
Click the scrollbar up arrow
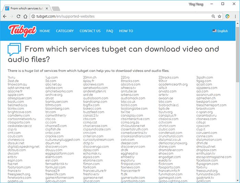click(x=238, y=23)
